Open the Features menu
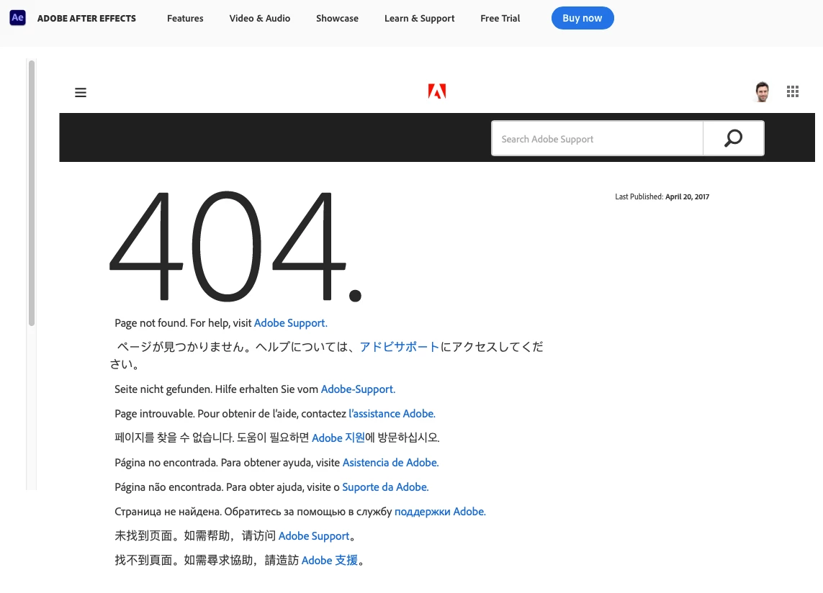Image resolution: width=823 pixels, height=593 pixels. coord(185,19)
